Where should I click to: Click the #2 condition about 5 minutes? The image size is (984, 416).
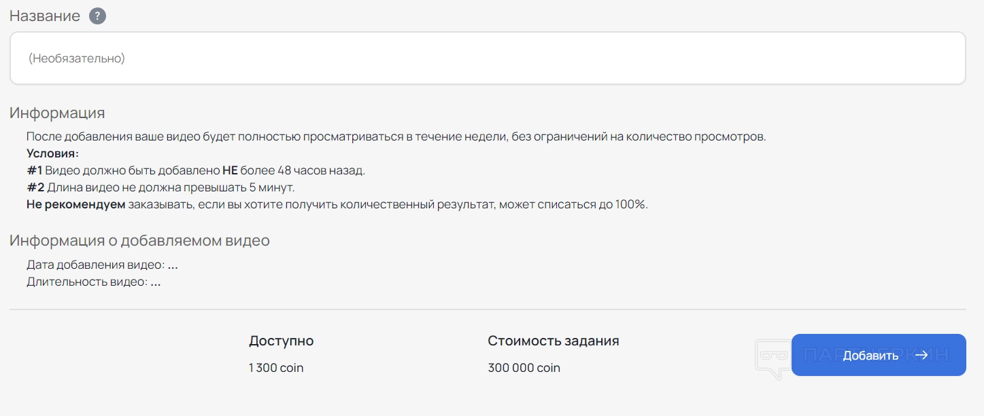click(x=160, y=187)
